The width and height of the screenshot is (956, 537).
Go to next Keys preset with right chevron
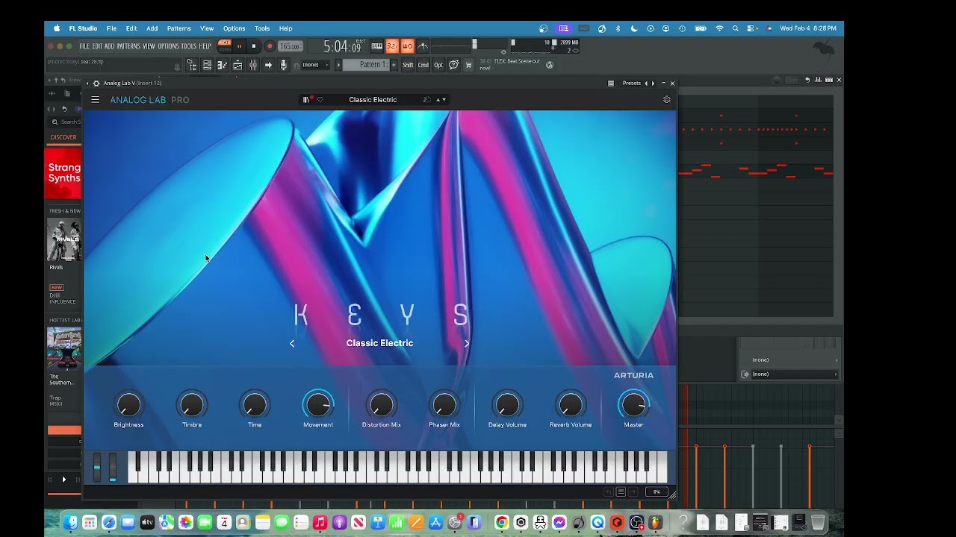[x=467, y=343]
